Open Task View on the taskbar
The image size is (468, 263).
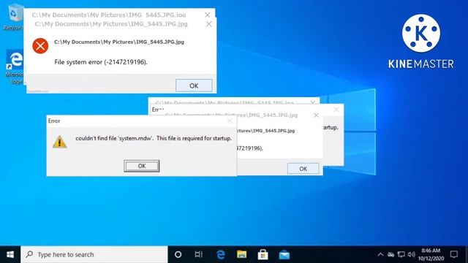pos(198,254)
